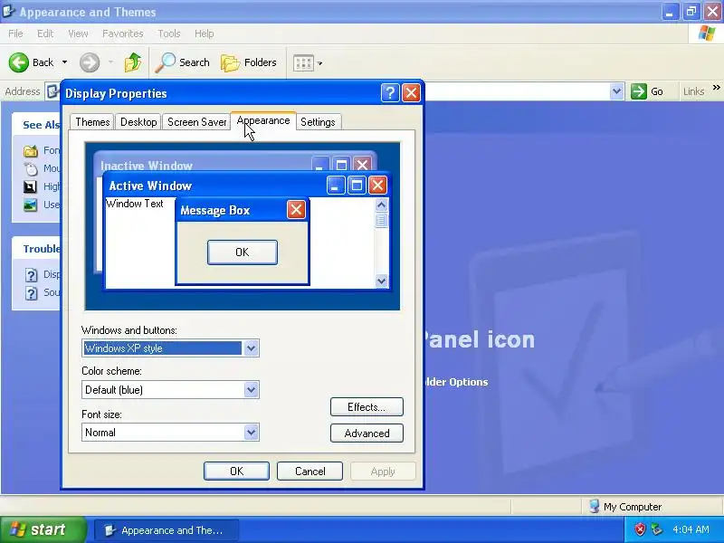The width and height of the screenshot is (724, 543).
Task: Click the Up folder toolbar icon
Action: (x=132, y=62)
